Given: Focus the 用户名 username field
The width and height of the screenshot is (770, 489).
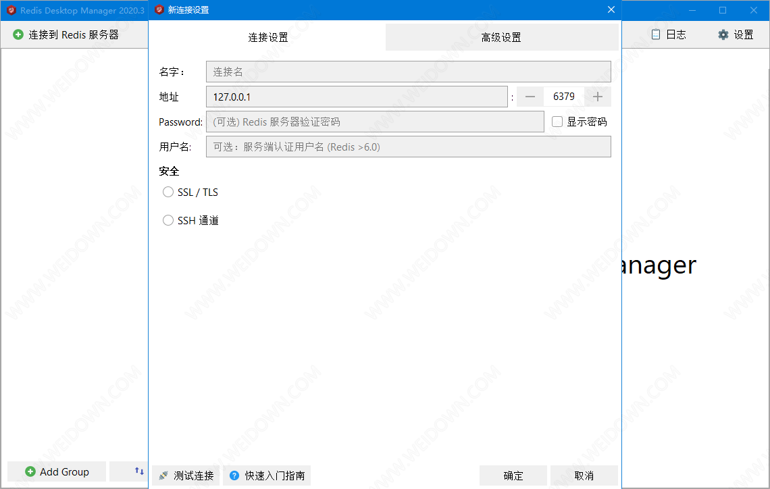Looking at the screenshot, I should click(409, 147).
